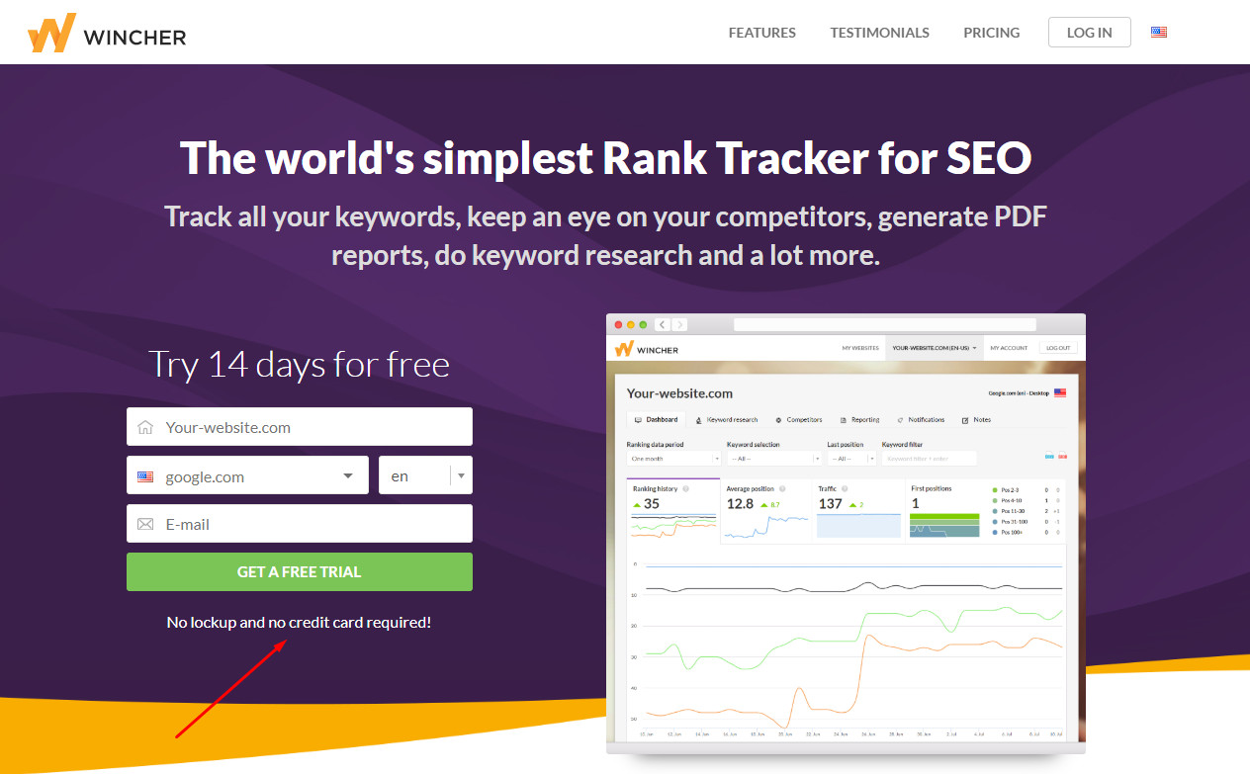Image resolution: width=1250 pixels, height=774 pixels.
Task: Click the forward arrow in the preview browser
Action: [679, 324]
